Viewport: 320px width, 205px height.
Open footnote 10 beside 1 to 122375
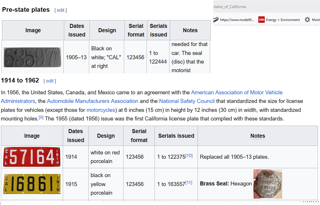click(x=189, y=156)
